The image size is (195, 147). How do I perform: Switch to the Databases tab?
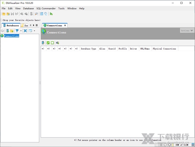point(11,25)
